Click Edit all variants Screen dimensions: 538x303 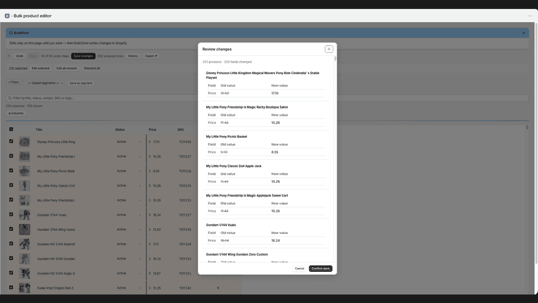click(x=66, y=68)
